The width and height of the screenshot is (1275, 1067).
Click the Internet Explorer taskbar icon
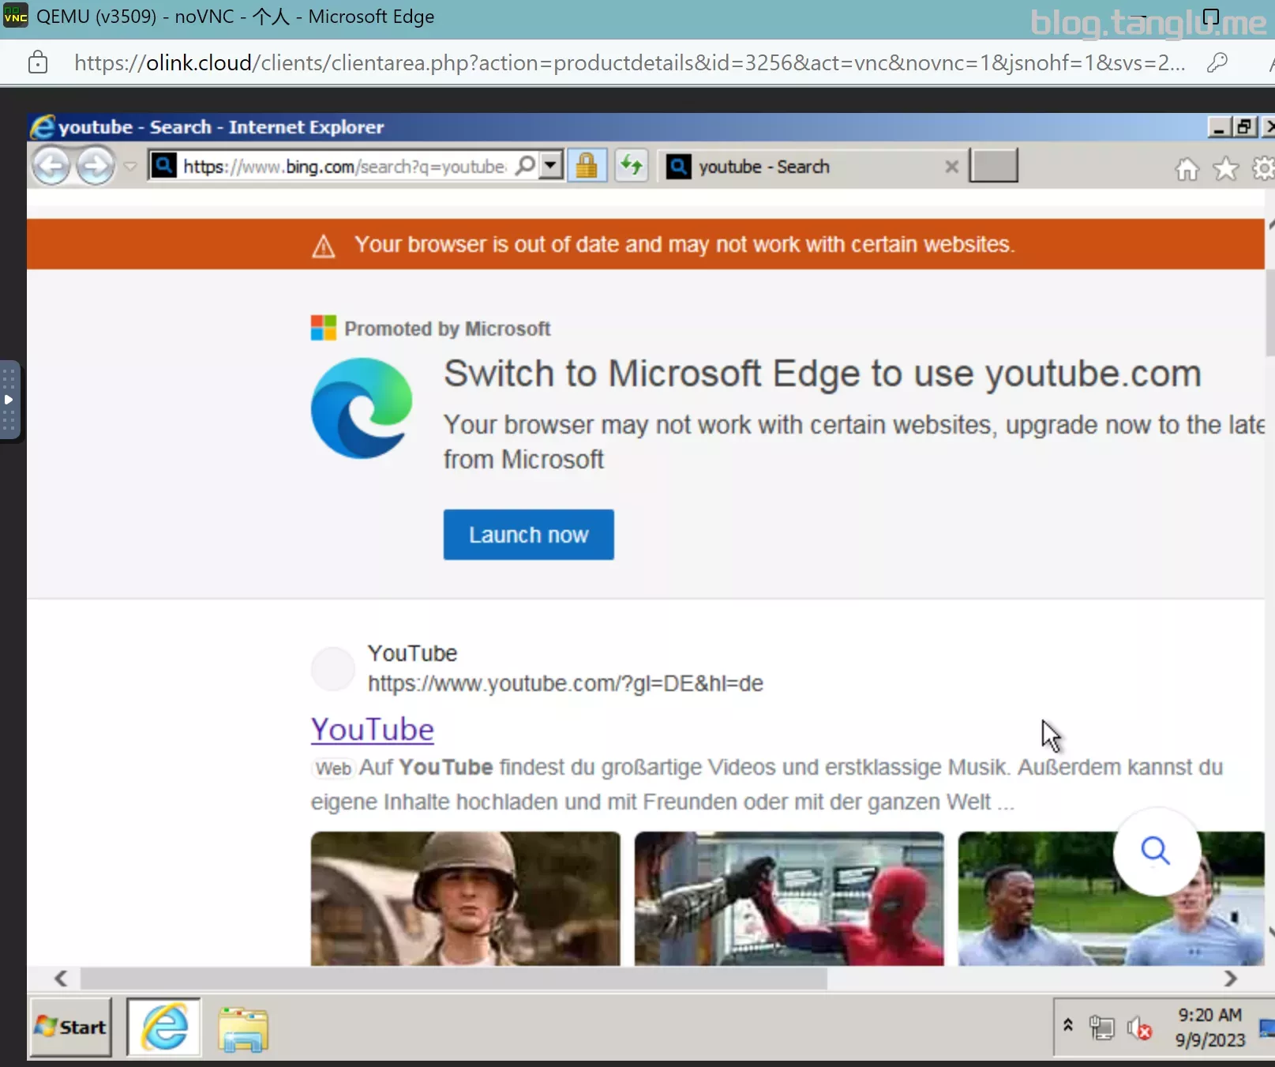tap(163, 1027)
